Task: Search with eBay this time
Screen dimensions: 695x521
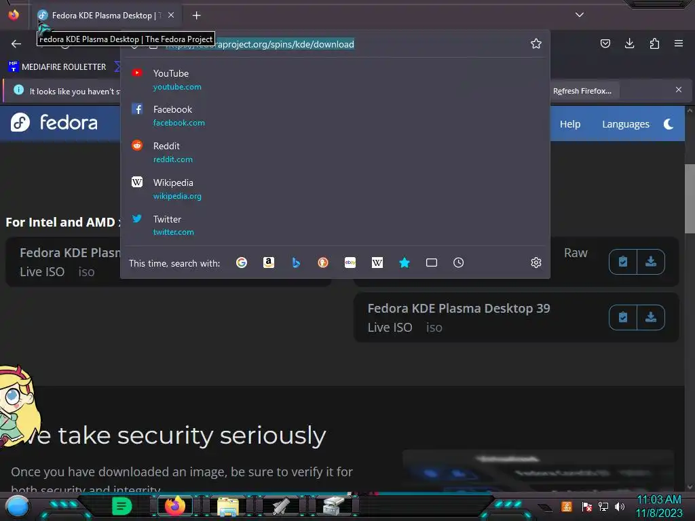Action: 350,263
